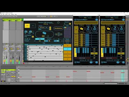Switch to the Vel tab in Riff Generator
This screenshot has width=129, height=97.
click(59, 39)
